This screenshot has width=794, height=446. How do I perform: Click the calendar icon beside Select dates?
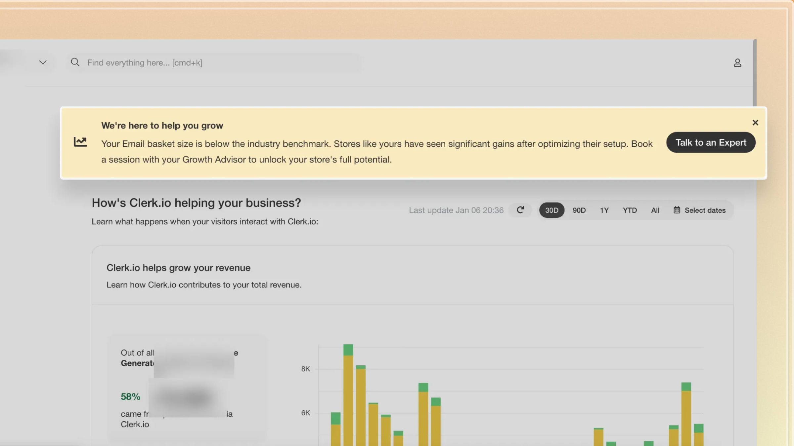coord(677,210)
